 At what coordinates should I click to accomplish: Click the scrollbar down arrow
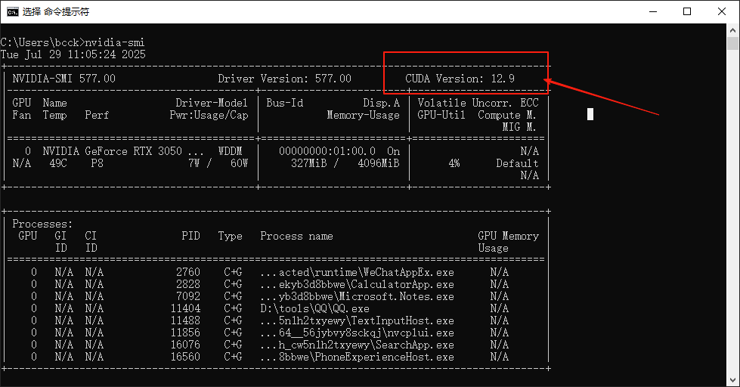(733, 380)
